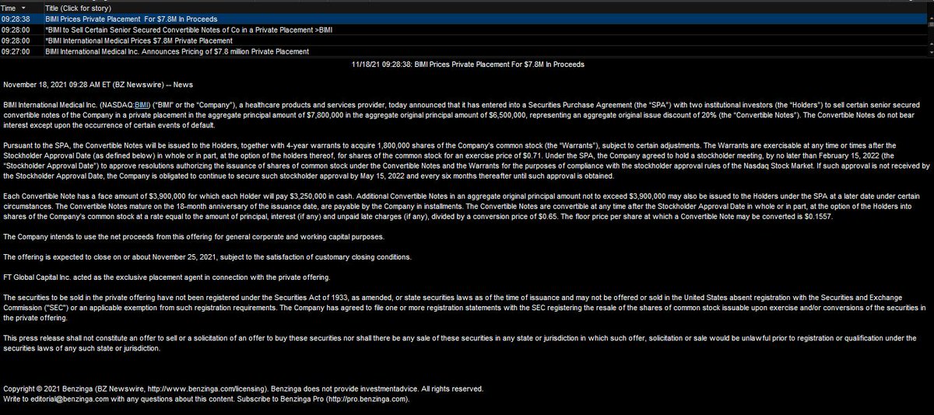Select the 09:27:00 time cell
Viewport: 934px width, 415px height.
click(x=16, y=51)
